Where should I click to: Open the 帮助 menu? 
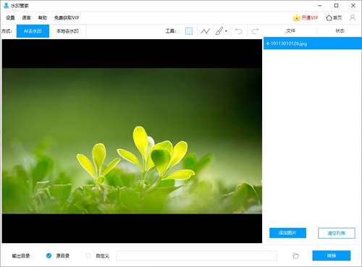click(x=43, y=18)
